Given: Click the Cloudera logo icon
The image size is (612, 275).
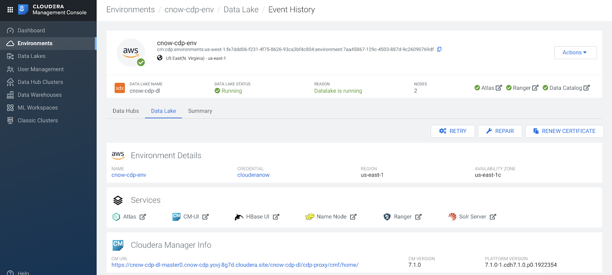Looking at the screenshot, I should [x=23, y=10].
